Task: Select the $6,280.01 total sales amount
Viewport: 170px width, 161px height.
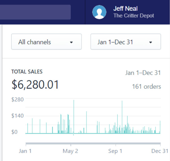Action: click(x=35, y=85)
